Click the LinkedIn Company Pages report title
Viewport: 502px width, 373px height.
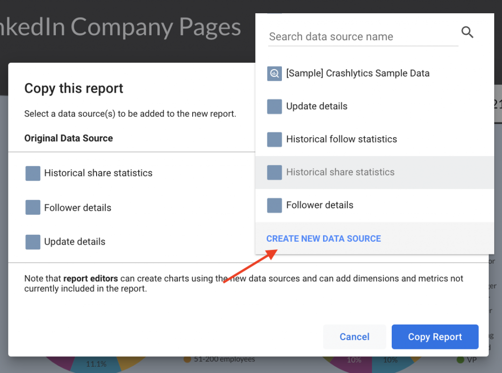(121, 27)
